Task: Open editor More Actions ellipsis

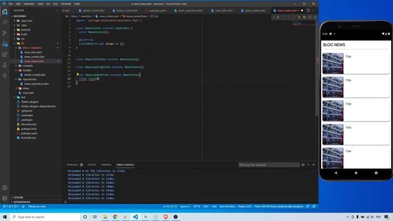Action: pyautogui.click(x=314, y=10)
